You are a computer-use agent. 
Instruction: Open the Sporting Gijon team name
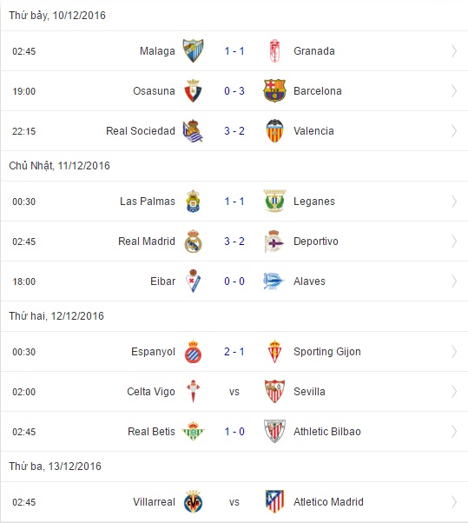point(327,352)
